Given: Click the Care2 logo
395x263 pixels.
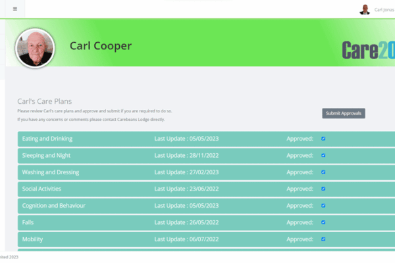Looking at the screenshot, I should click(x=367, y=50).
